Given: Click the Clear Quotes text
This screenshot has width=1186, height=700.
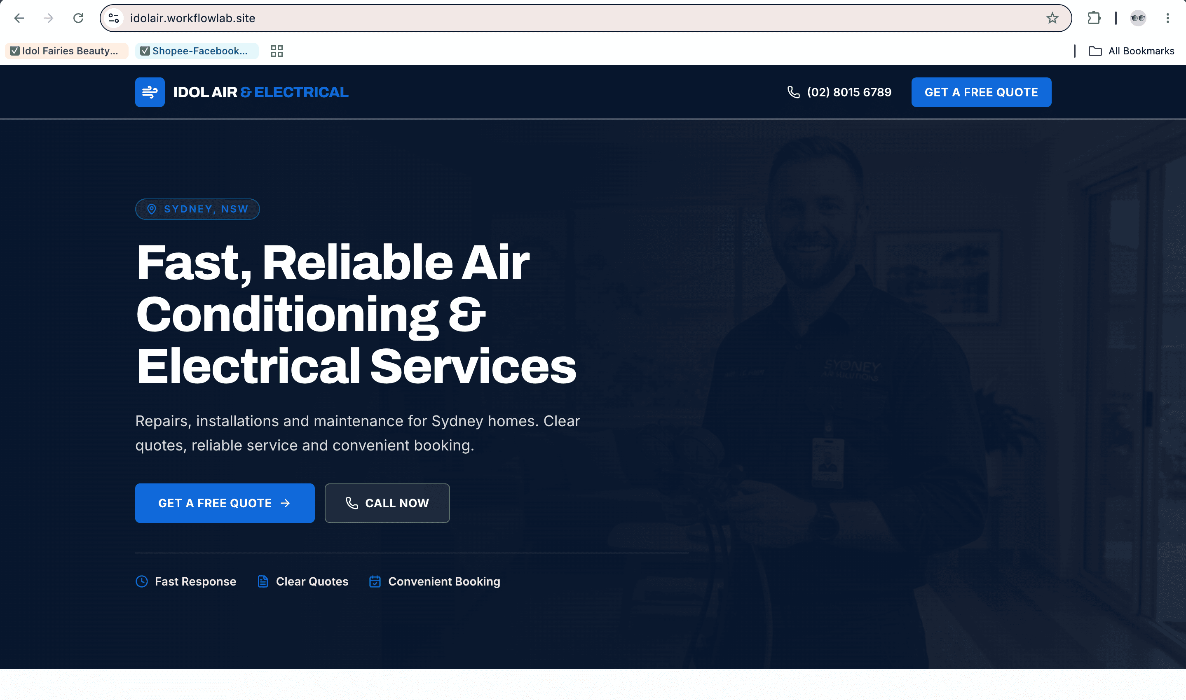Looking at the screenshot, I should coord(312,581).
